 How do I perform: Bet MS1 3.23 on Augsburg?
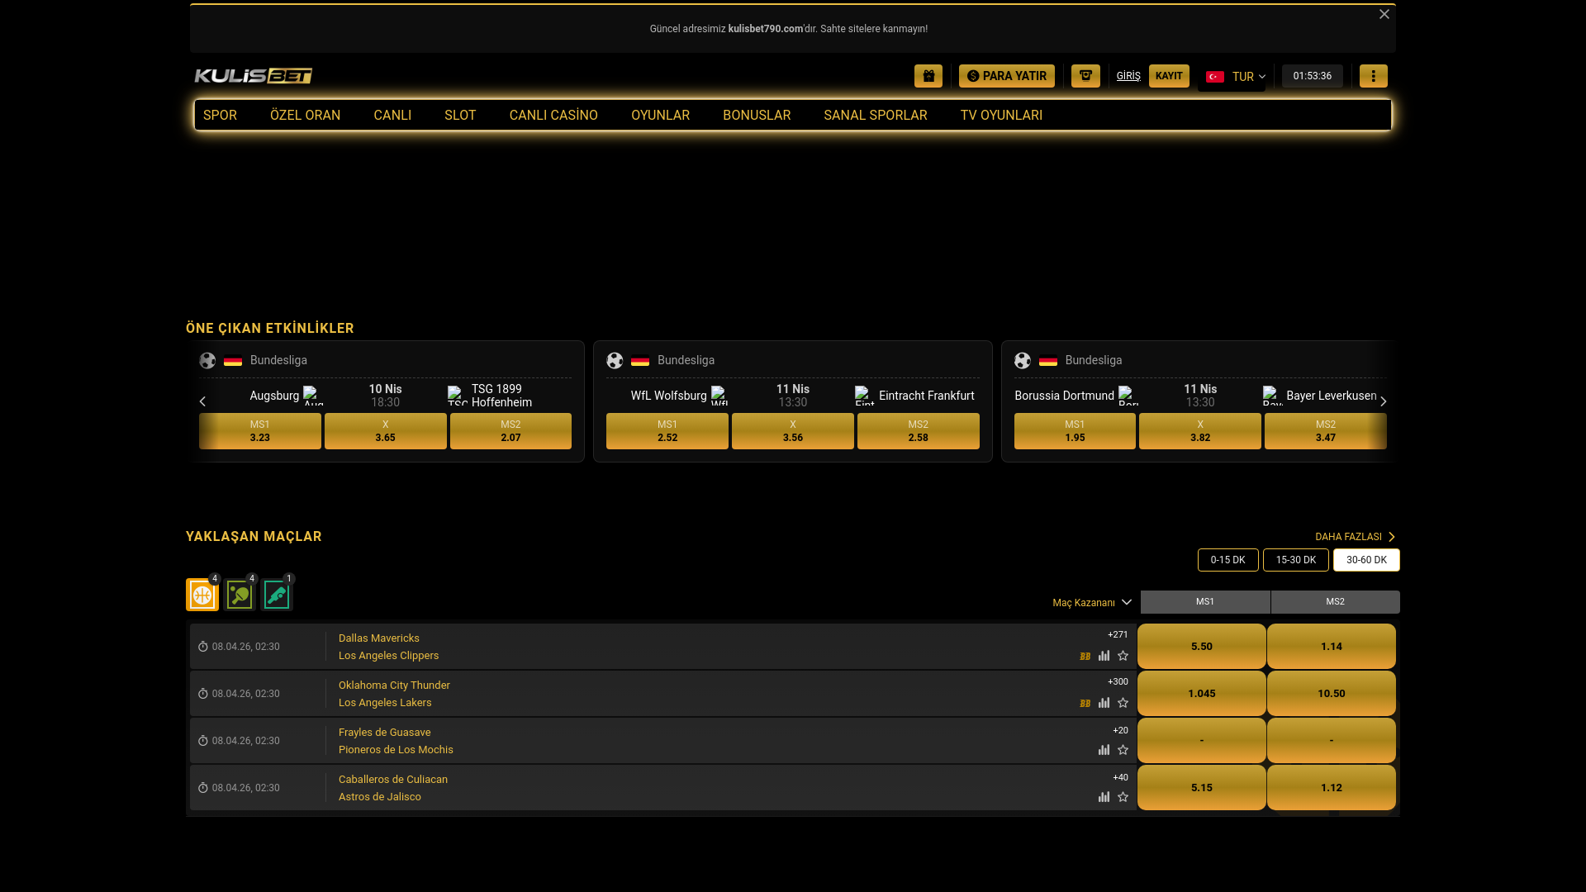[x=260, y=431]
